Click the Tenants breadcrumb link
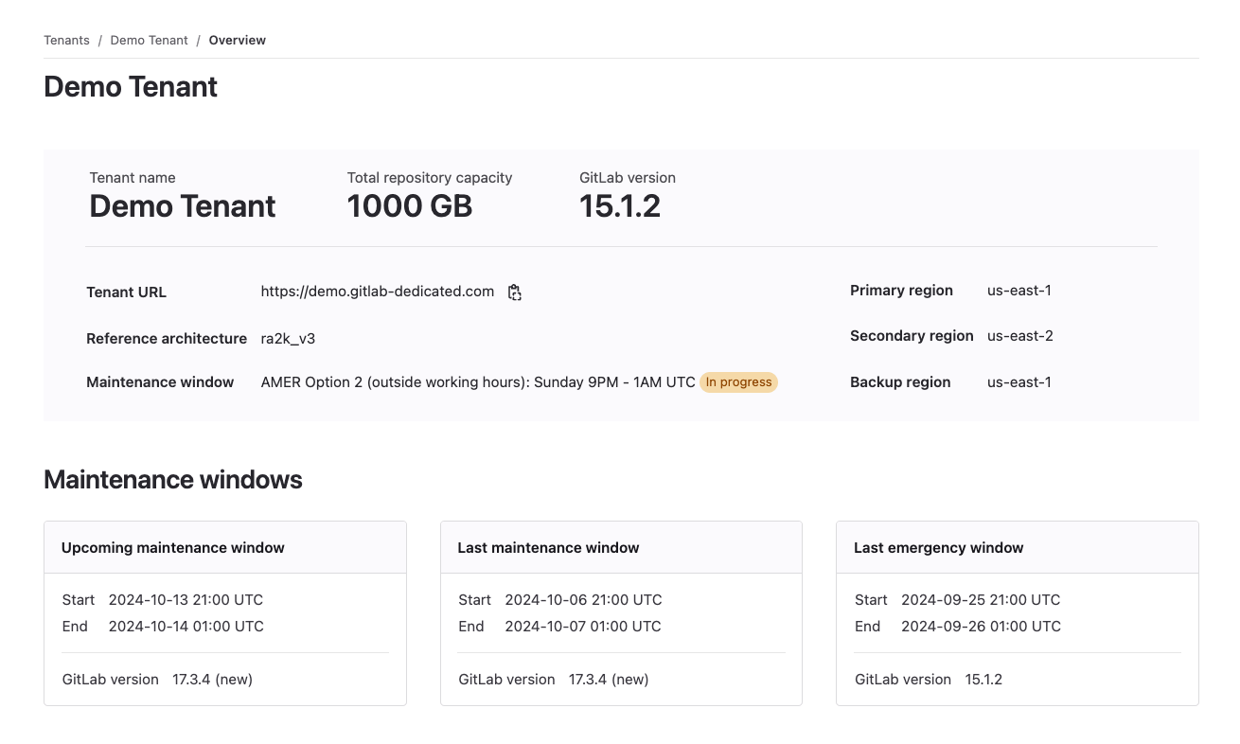 pyautogui.click(x=66, y=40)
